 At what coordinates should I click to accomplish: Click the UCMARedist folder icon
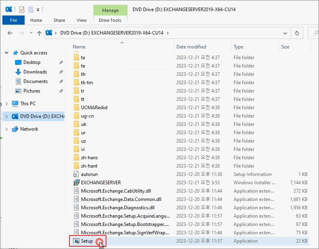click(x=76, y=108)
